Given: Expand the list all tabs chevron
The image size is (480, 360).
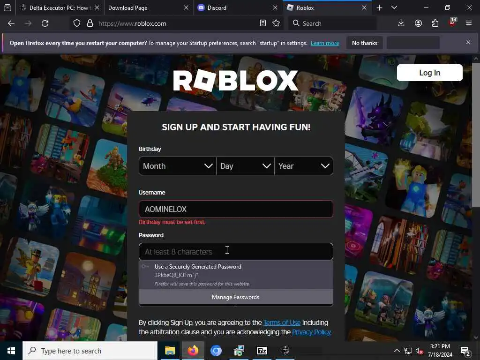Looking at the screenshot, I should coord(394,8).
